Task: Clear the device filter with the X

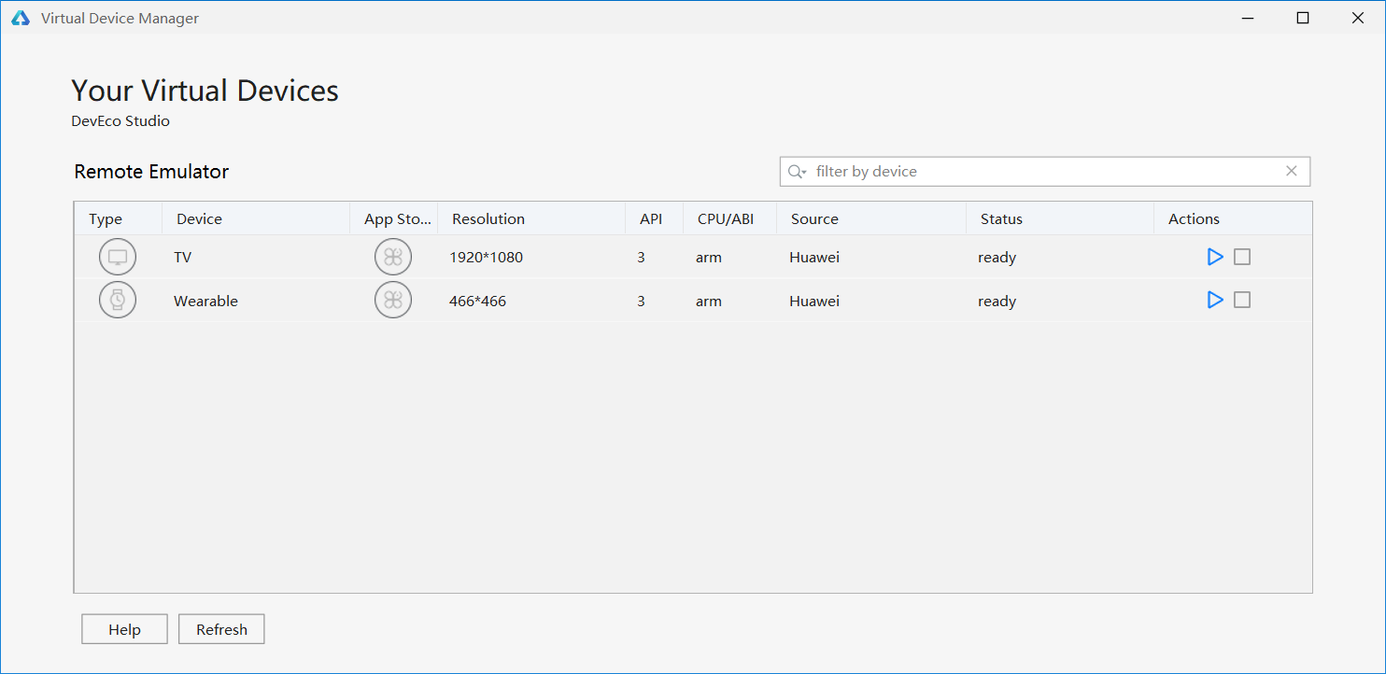Action: (x=1291, y=171)
